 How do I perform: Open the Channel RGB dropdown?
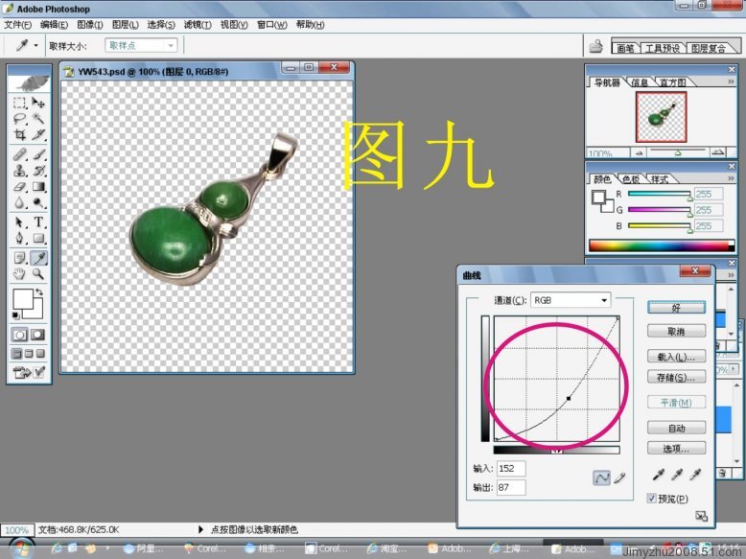pos(571,300)
